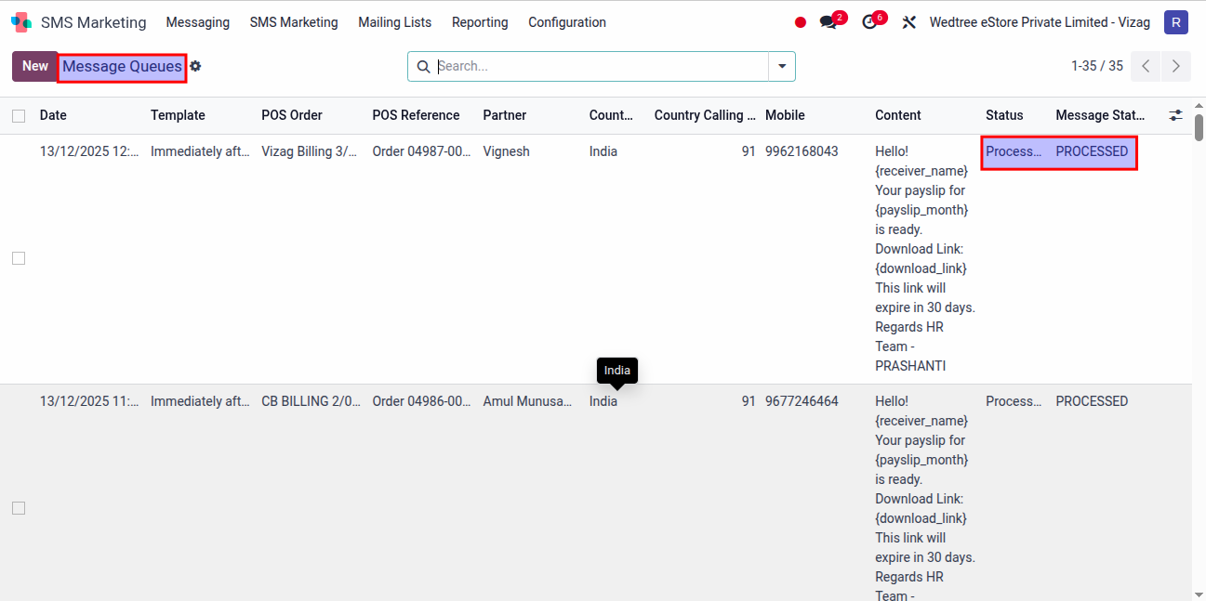Open the column settings adjust icon
This screenshot has height=601, width=1206.
[1176, 115]
